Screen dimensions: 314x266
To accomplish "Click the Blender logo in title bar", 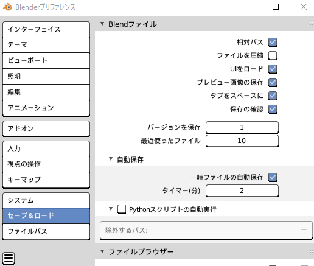I will [x=7, y=7].
